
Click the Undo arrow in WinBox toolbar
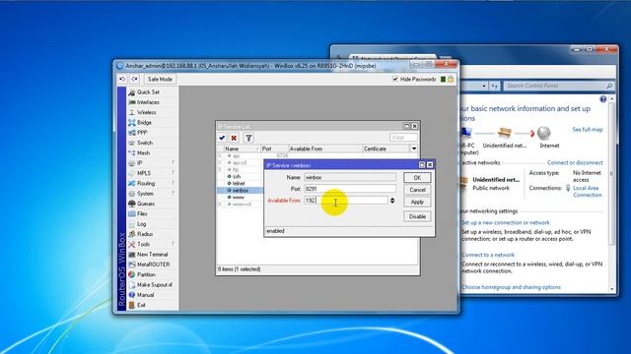click(x=122, y=79)
